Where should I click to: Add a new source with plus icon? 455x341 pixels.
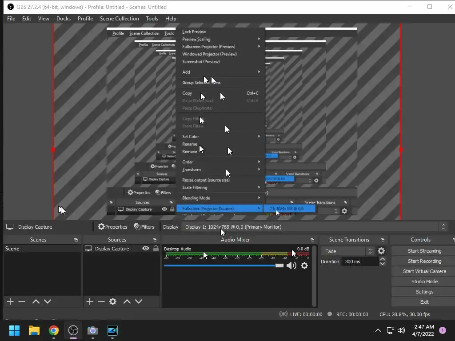click(90, 301)
